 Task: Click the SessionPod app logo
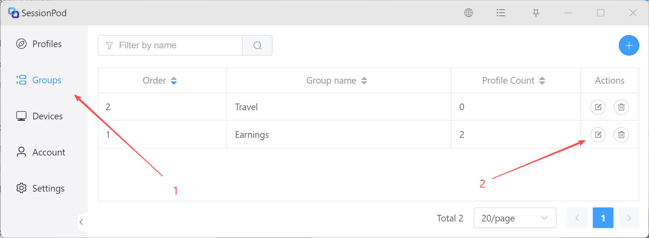coord(13,13)
